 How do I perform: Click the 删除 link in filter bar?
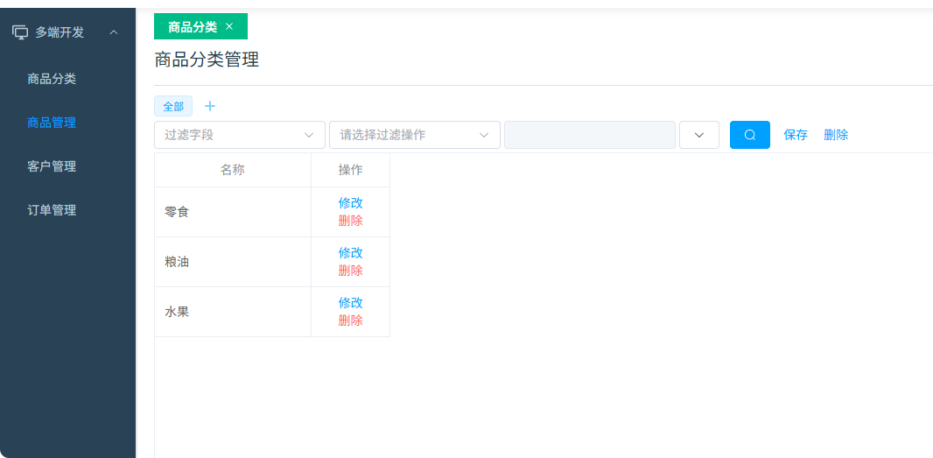coord(836,135)
